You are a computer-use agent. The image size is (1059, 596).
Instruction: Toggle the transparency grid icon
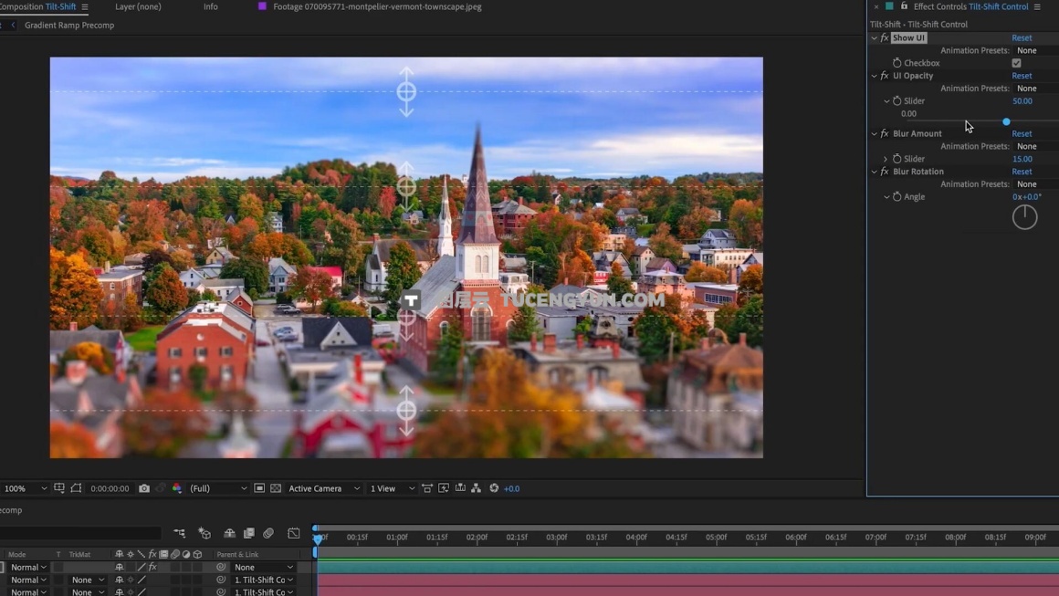pyautogui.click(x=276, y=488)
